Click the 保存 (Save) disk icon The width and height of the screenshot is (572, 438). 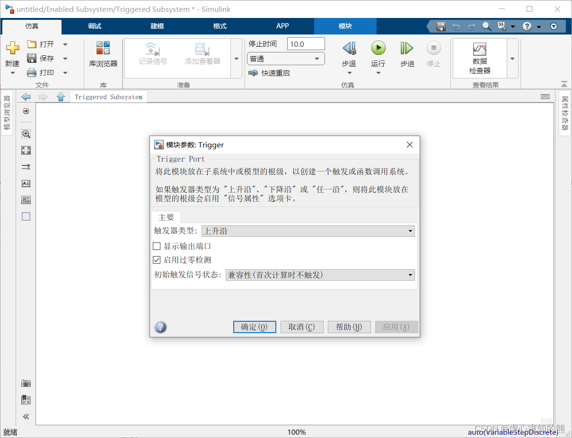point(32,58)
